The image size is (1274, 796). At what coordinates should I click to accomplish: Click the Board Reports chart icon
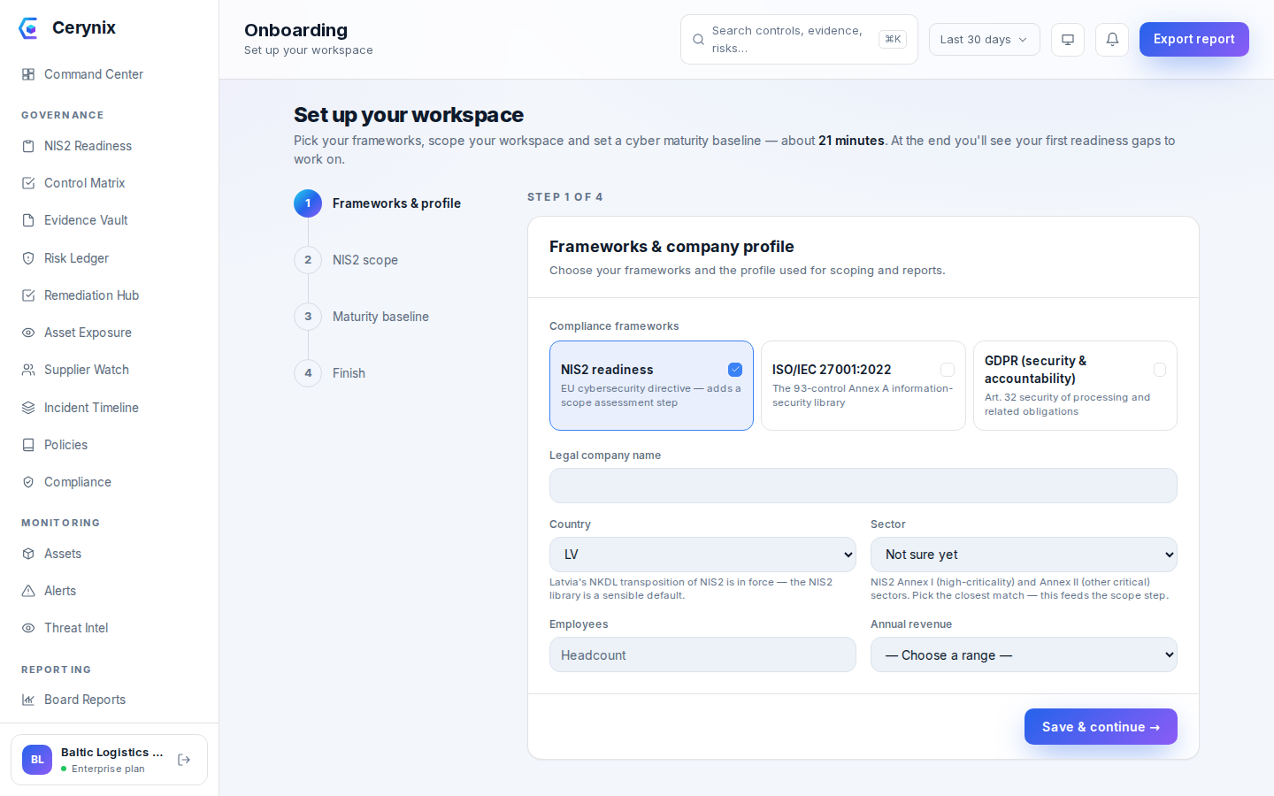click(x=28, y=700)
